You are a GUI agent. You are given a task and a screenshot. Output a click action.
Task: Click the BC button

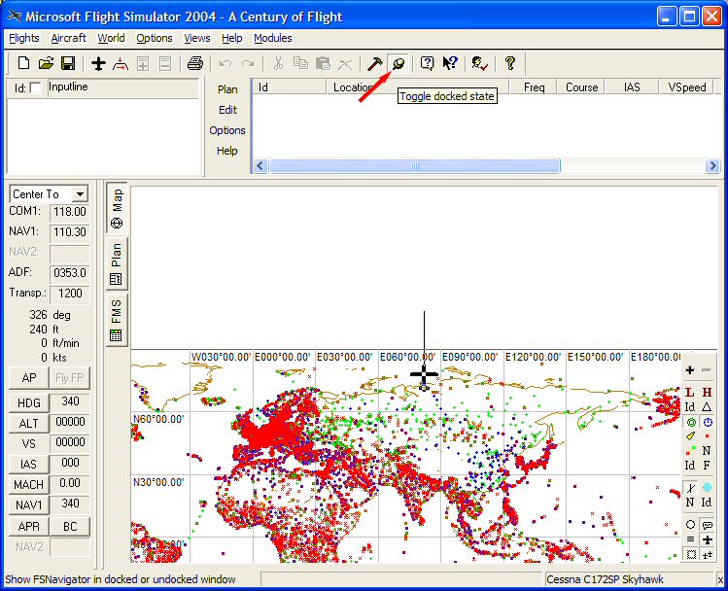pyautogui.click(x=70, y=527)
